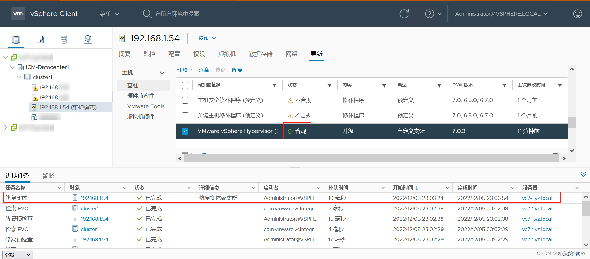Collapse the 主机 section chevron
Viewport: 590px width, 259px height.
pyautogui.click(x=162, y=73)
